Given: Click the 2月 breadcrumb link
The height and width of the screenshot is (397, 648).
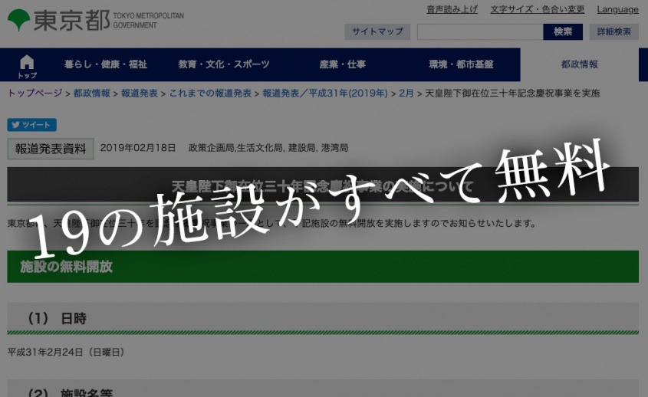Looking at the screenshot, I should tap(406, 94).
